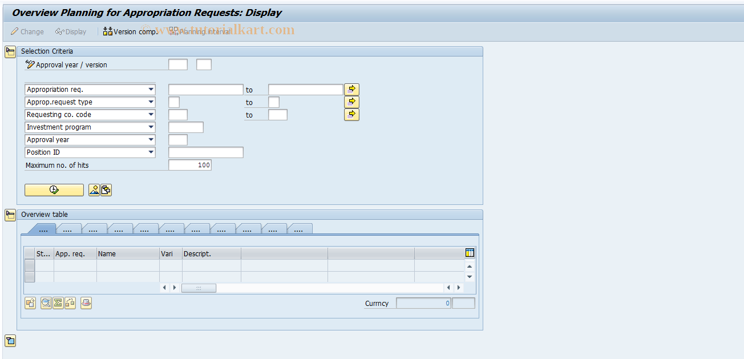The height and width of the screenshot is (359, 744).
Task: Click the table vertical scroll up arrow
Action: (470, 266)
